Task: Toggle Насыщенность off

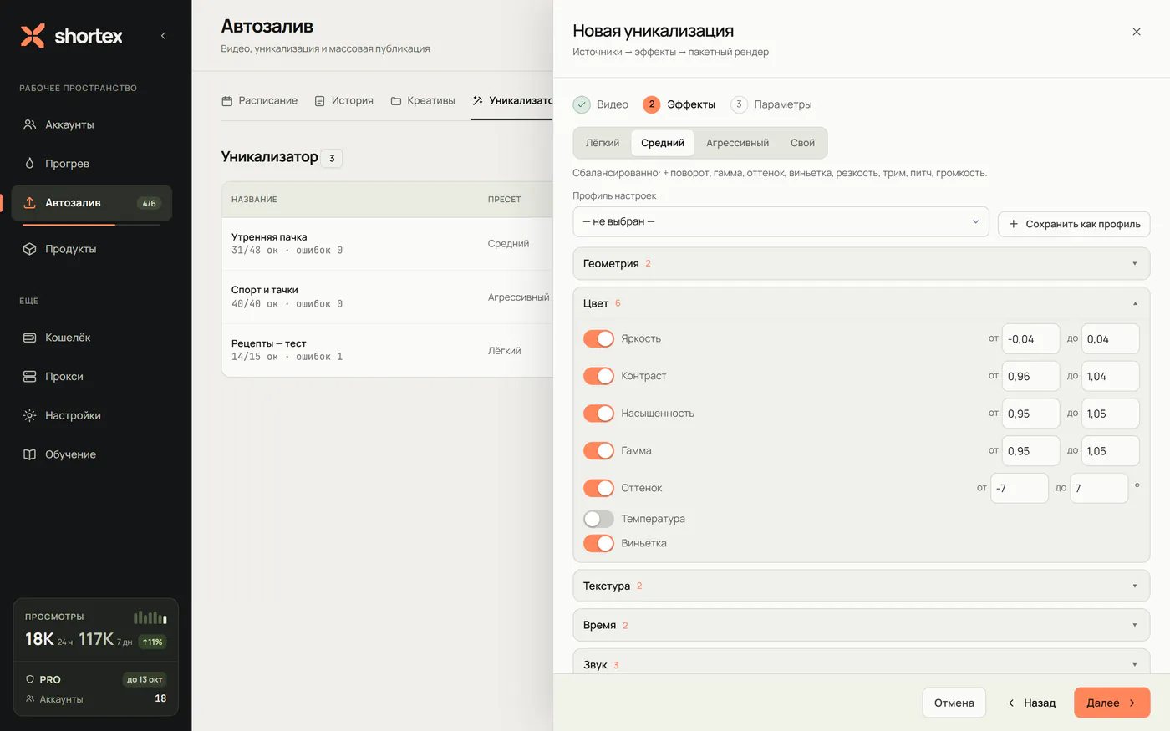Action: click(598, 414)
